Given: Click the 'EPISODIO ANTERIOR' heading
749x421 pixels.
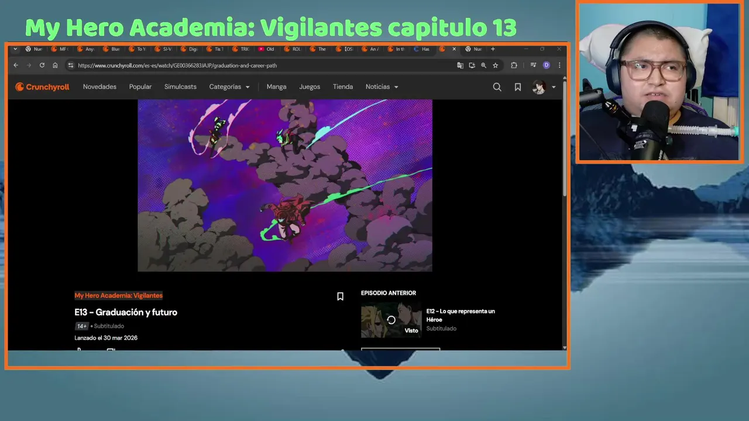Looking at the screenshot, I should click(389, 293).
